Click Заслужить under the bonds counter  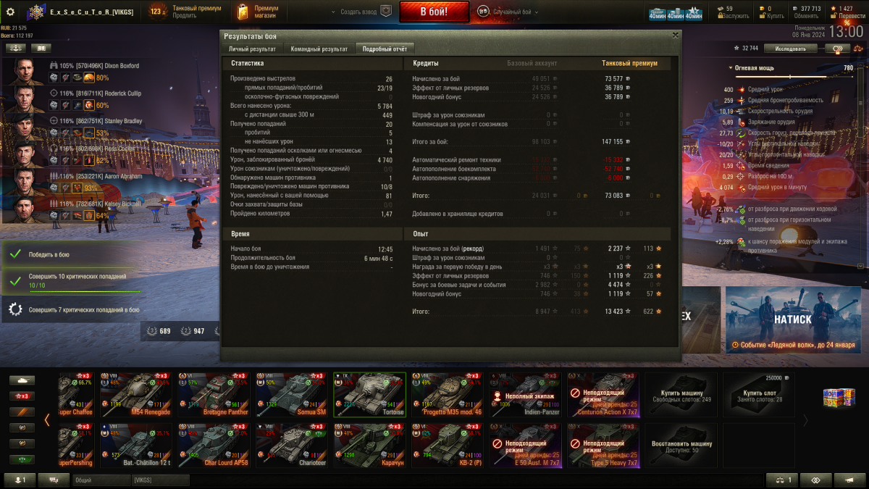coord(736,16)
